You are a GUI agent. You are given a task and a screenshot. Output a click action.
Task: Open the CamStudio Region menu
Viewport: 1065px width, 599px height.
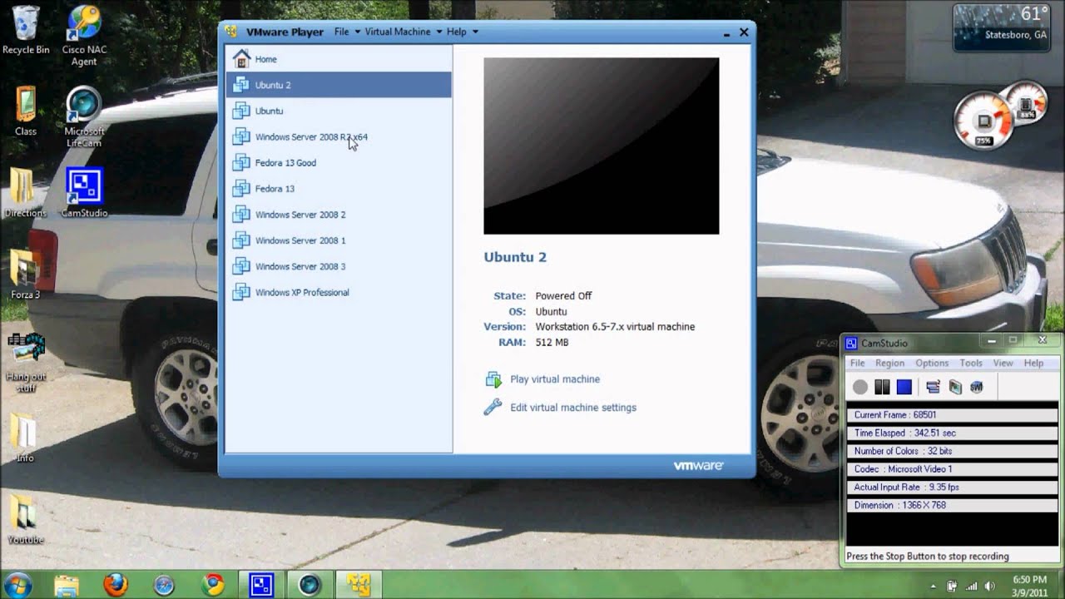point(889,363)
